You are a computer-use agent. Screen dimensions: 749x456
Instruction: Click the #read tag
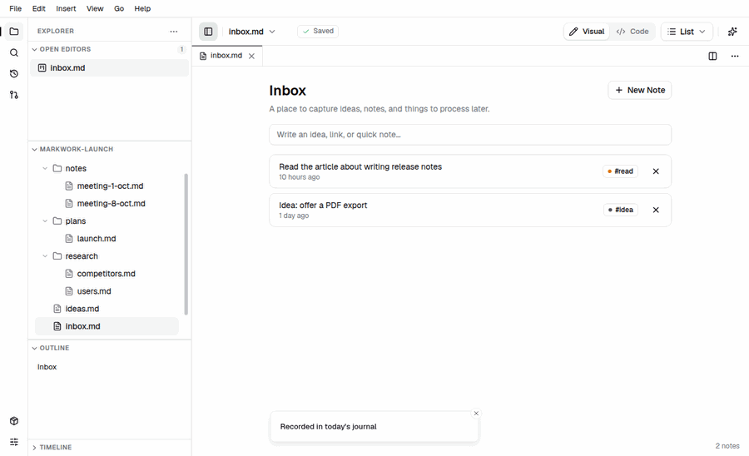620,171
